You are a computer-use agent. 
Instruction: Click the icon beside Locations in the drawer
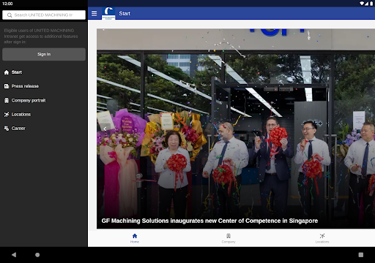pyautogui.click(x=7, y=114)
